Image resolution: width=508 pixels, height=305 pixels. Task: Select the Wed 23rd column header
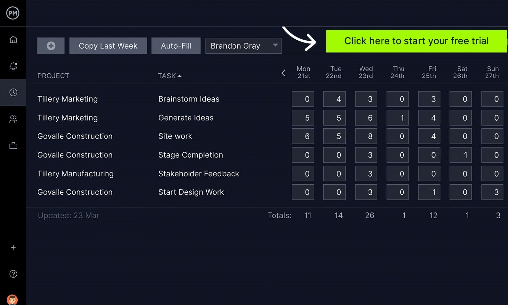pos(365,72)
